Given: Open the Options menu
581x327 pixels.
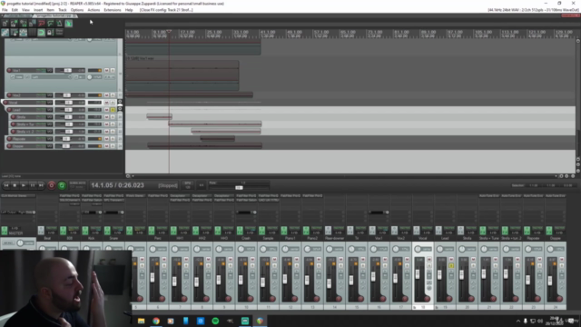Looking at the screenshot, I should pos(77,10).
